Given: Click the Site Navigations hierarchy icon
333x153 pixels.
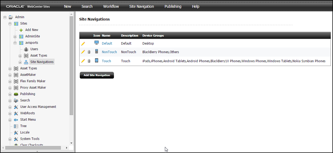Looking at the screenshot, I should point(26,62).
